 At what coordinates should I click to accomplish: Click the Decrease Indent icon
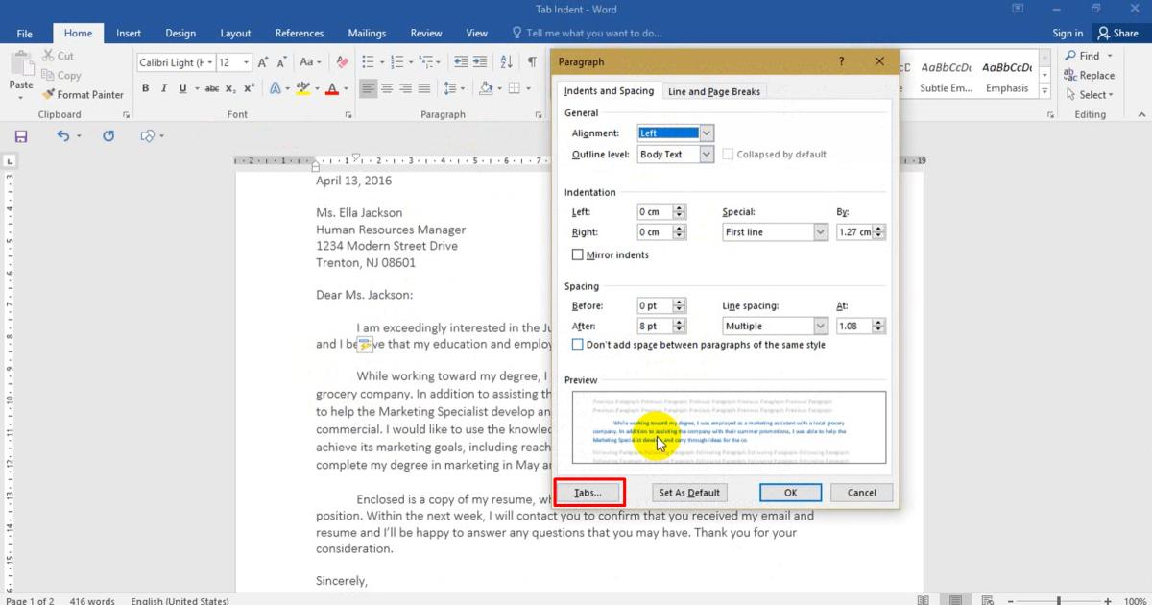click(461, 62)
